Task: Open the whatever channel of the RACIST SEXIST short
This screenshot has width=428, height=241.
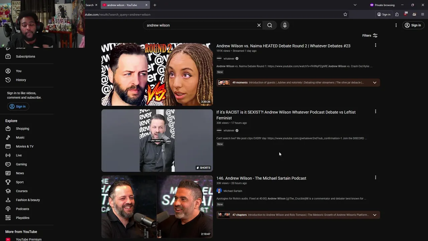Action: coord(229,131)
